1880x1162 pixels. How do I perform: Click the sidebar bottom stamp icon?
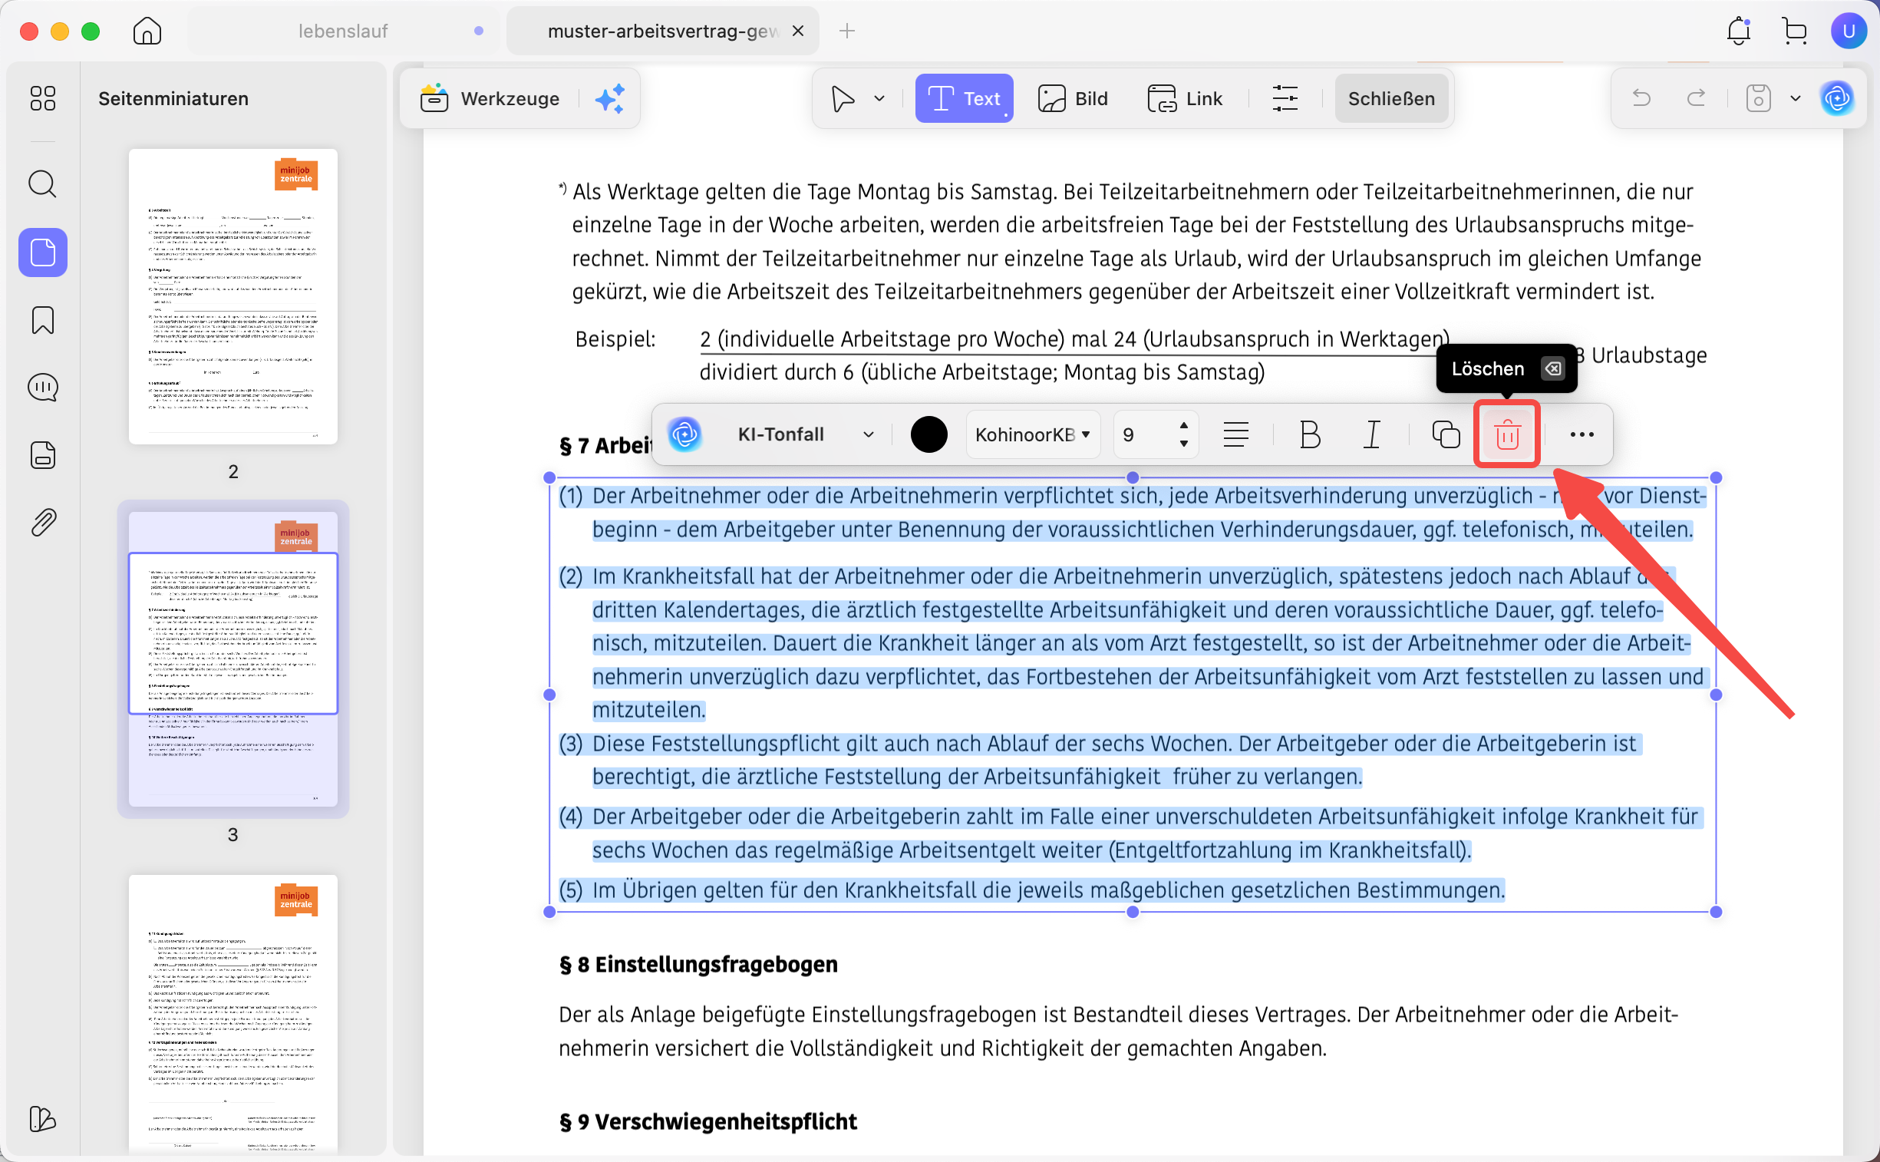tap(43, 1119)
